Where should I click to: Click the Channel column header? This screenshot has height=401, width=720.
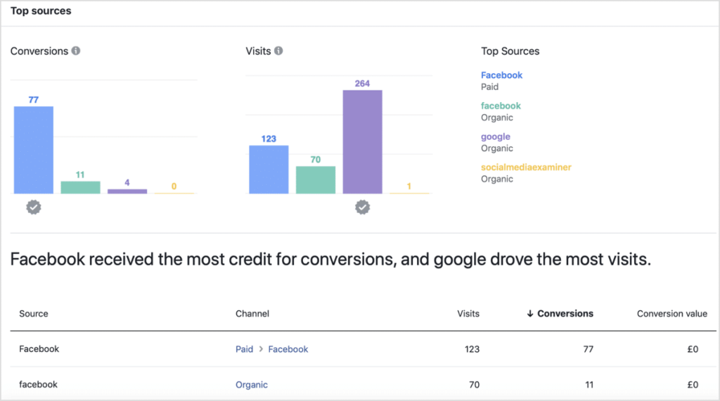coord(252,314)
